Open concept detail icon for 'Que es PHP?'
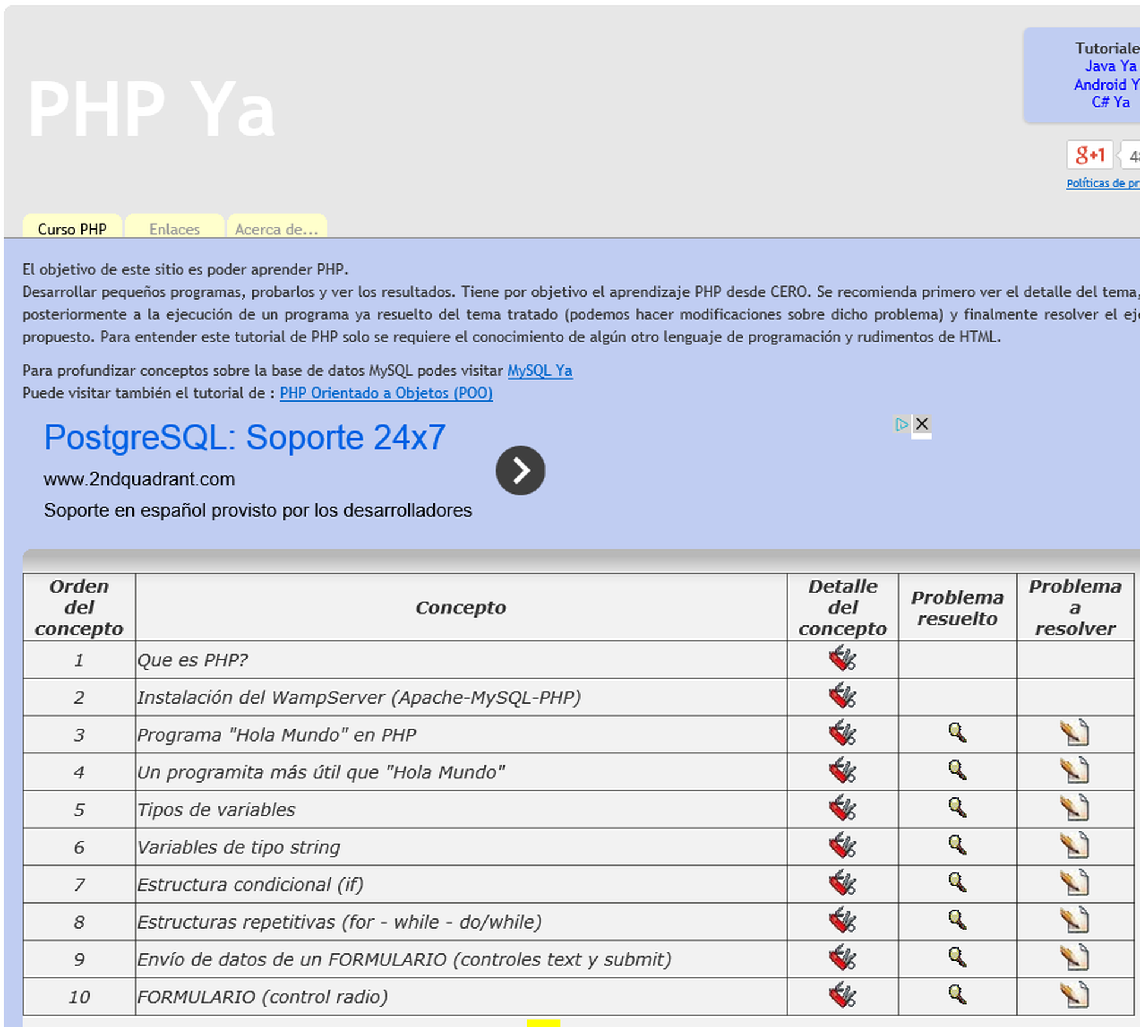Image resolution: width=1140 pixels, height=1027 pixels. [842, 659]
